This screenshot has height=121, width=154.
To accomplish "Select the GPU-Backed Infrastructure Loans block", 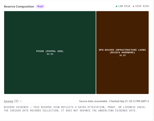I will click(x=122, y=52).
